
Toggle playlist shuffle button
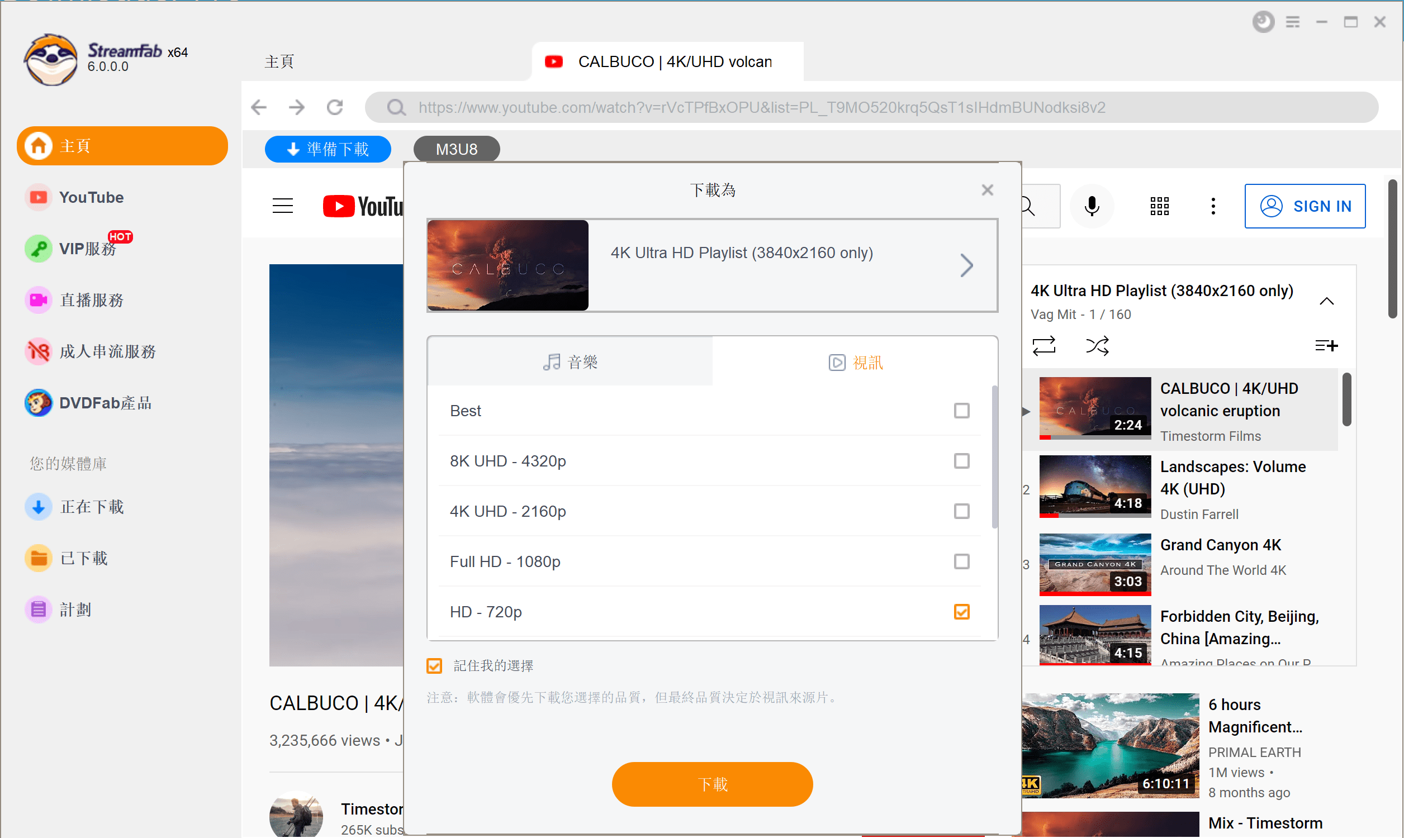coord(1097,345)
